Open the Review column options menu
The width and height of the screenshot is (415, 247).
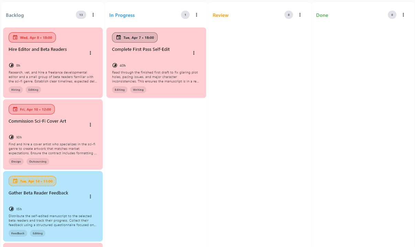tap(300, 15)
